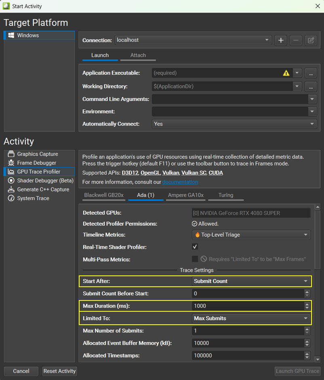The image size is (324, 380).
Task: Switch to the Blackwell GB20x tab
Action: point(104,195)
